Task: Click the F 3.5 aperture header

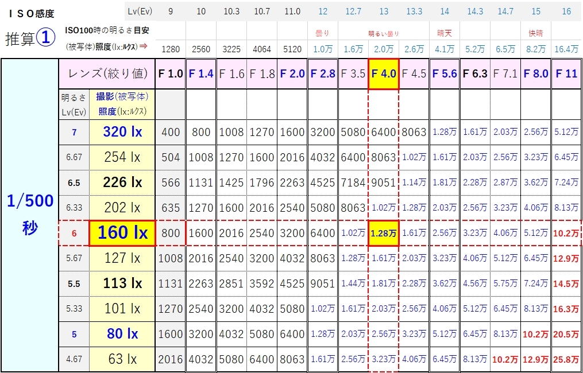Action: (353, 74)
